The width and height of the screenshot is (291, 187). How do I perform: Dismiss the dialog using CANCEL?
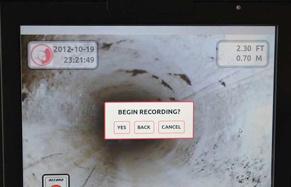click(x=171, y=127)
